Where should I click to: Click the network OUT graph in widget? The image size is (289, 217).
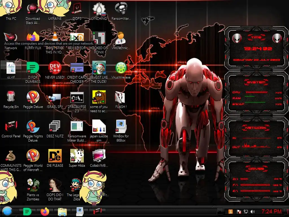[x=256, y=146]
